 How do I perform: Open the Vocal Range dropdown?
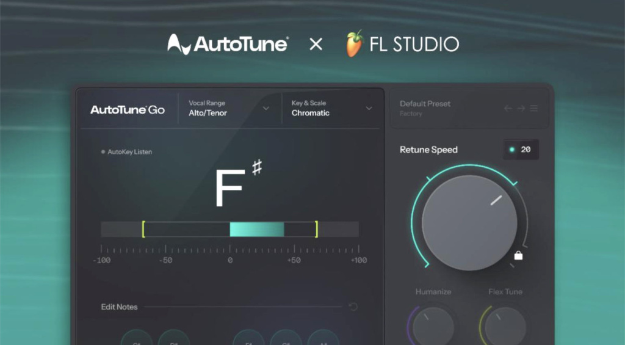pos(229,108)
